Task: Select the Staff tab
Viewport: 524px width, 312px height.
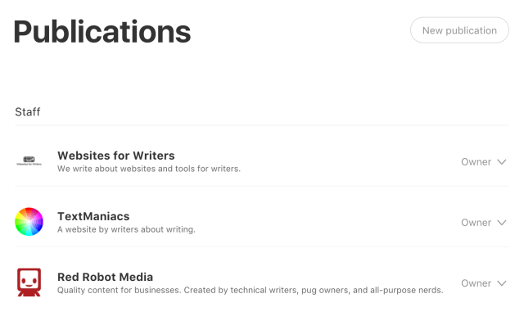Action: (x=27, y=111)
